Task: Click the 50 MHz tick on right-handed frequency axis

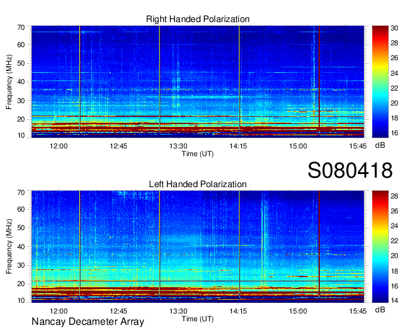Action: coord(21,64)
